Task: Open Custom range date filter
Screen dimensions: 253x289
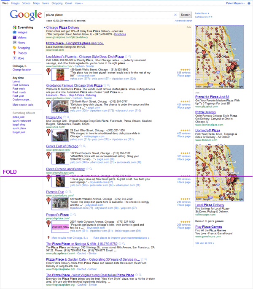Action: point(22,100)
